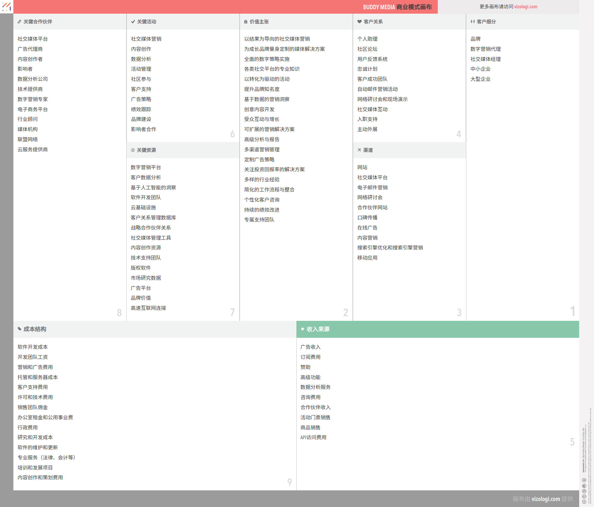This screenshot has height=507, width=594.
Task: Open the vizologi.com link in the header
Action: pyautogui.click(x=525, y=7)
